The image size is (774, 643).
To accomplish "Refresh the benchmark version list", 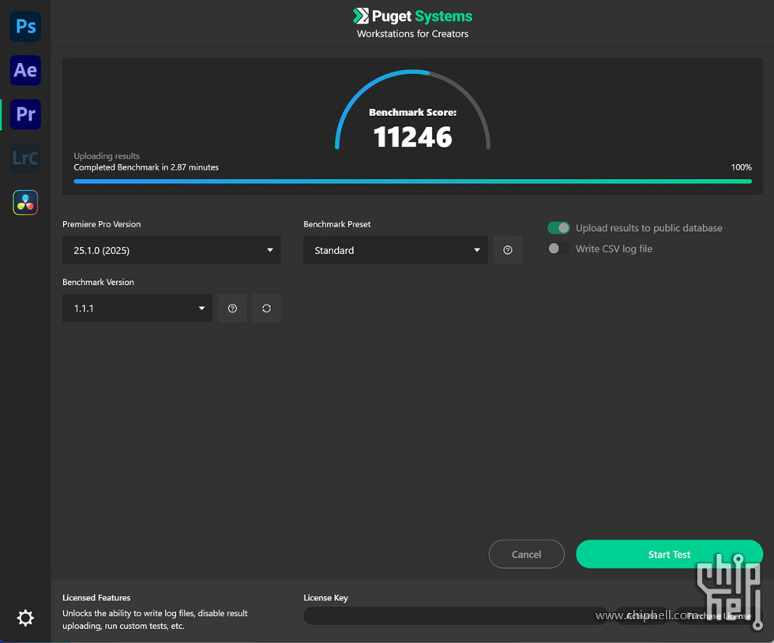I will [267, 308].
